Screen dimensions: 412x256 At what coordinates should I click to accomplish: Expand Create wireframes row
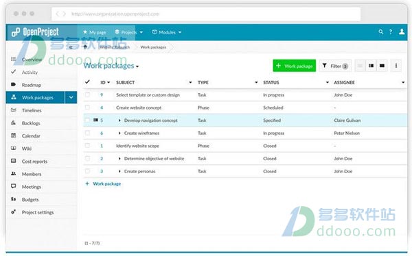point(119,133)
